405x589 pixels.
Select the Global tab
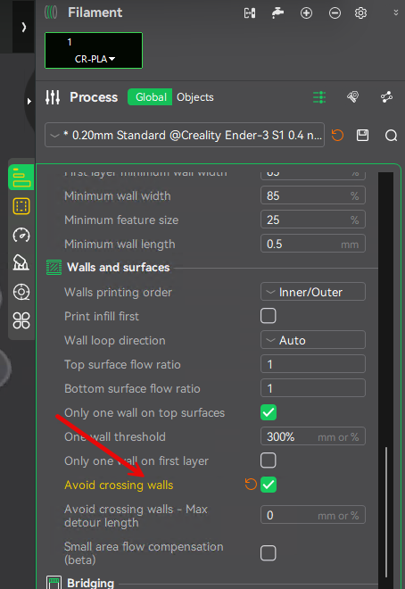[150, 97]
